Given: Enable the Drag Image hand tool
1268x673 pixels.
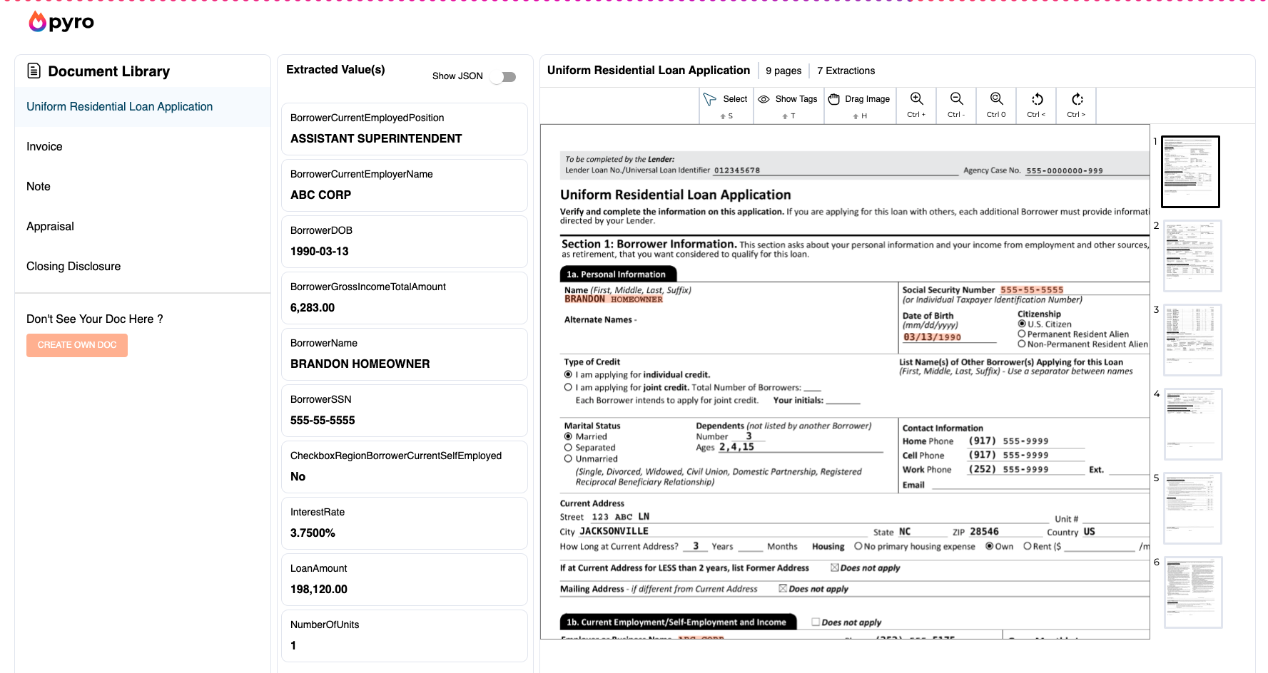Looking at the screenshot, I should (x=833, y=99).
